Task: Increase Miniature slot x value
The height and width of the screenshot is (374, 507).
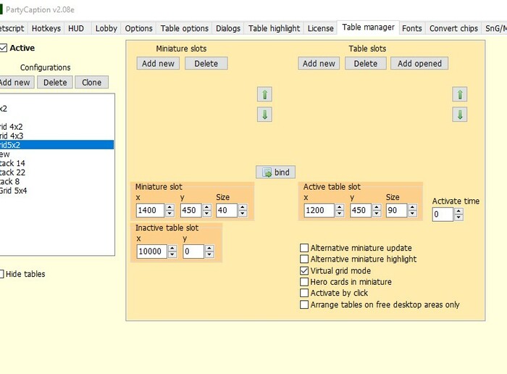Action: coord(170,207)
